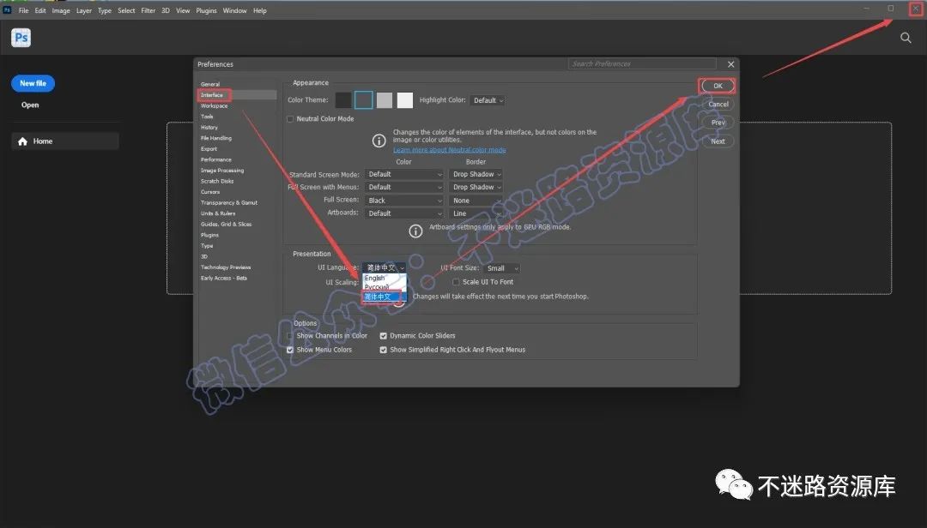Click the Ps app icon in title bar
Screen dimensions: 927x528
coord(7,10)
